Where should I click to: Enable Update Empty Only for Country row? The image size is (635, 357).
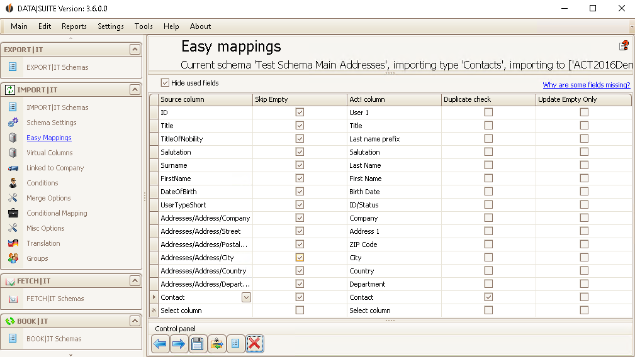click(x=584, y=271)
